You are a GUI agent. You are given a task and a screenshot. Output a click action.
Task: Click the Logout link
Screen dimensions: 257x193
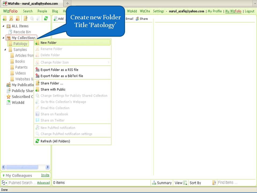pos(250,11)
